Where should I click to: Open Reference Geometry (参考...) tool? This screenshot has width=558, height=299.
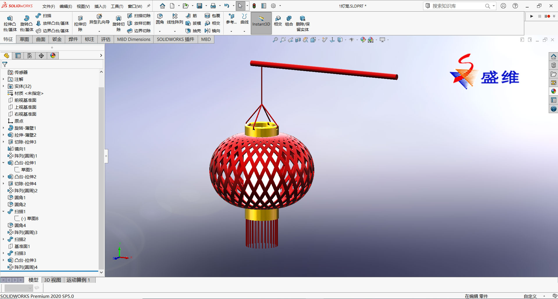(x=231, y=19)
